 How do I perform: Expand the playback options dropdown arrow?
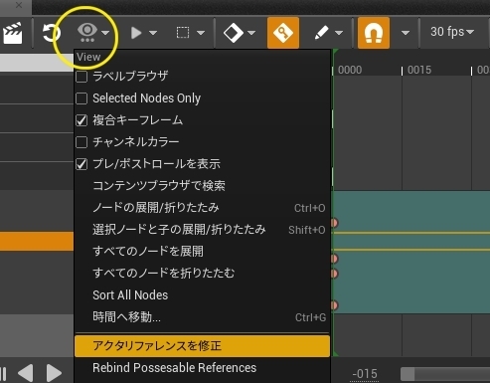(x=153, y=33)
